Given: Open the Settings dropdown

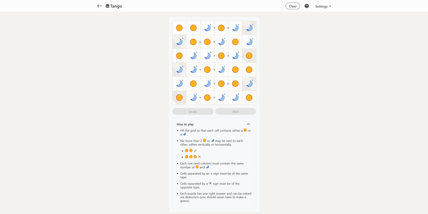Looking at the screenshot, I should 323,6.
